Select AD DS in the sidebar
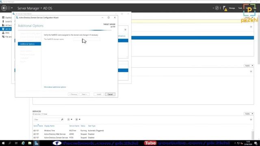 (x=6, y=29)
